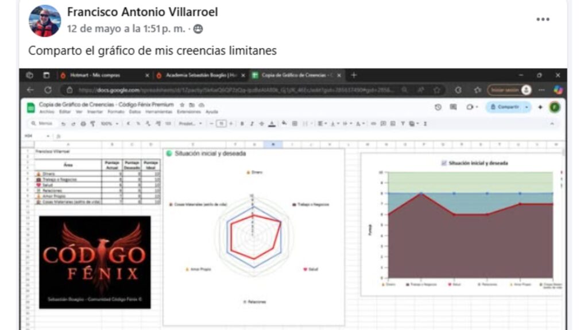Open the Extensiones menu

pos(189,112)
